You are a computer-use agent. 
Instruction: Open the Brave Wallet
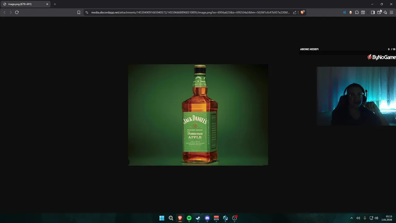coord(379,12)
